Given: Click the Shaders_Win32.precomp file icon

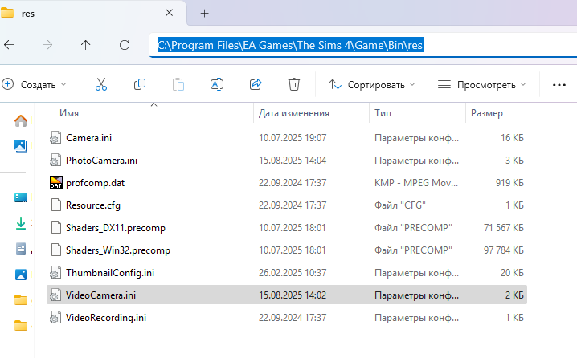Looking at the screenshot, I should click(x=56, y=250).
